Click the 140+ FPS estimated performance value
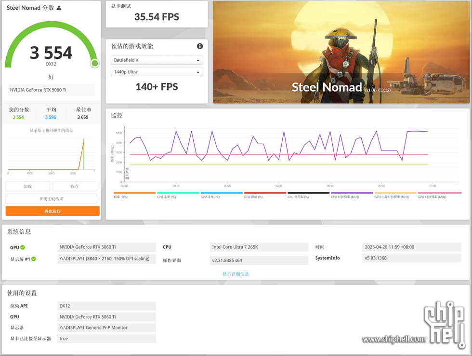472x356 pixels. (157, 87)
